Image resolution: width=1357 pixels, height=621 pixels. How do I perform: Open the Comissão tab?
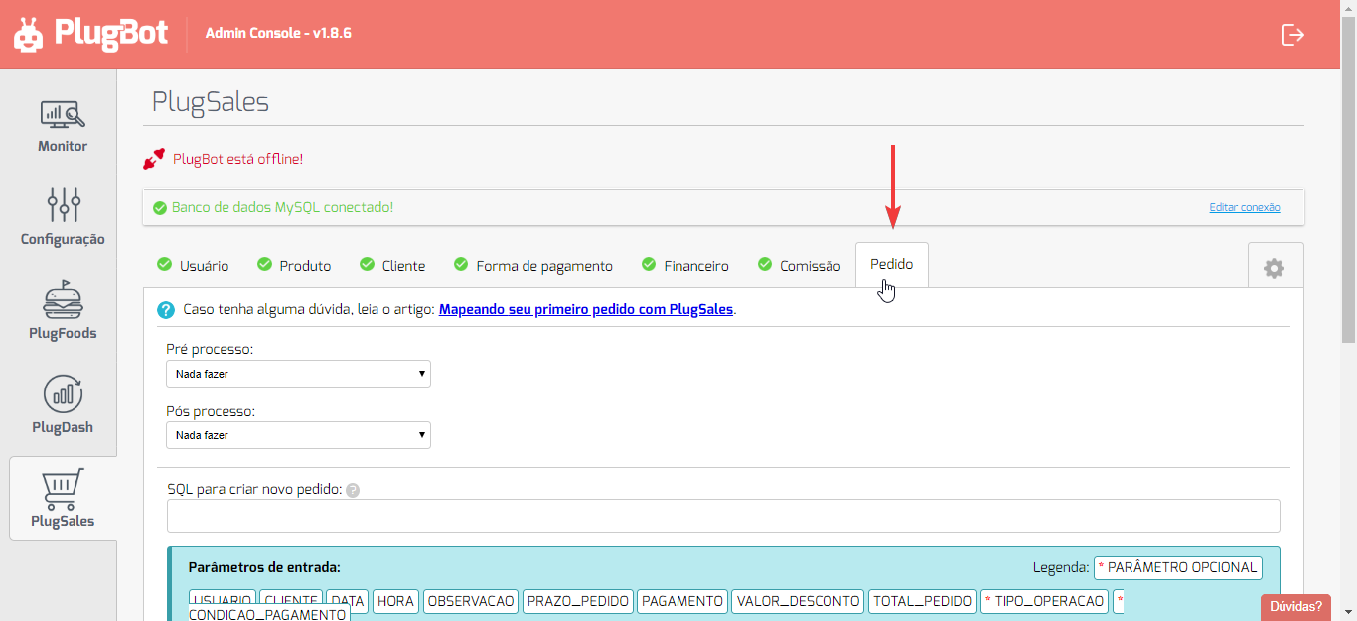[800, 265]
